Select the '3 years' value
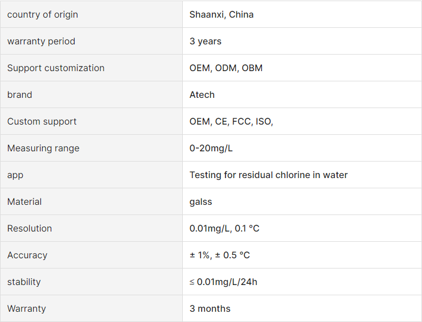Screen dimensions: 422x322 tap(206, 42)
